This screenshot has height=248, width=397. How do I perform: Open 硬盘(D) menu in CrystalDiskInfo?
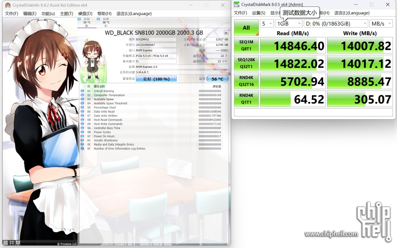point(85,13)
